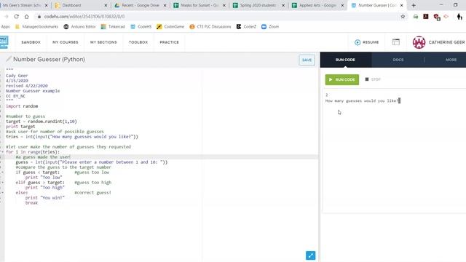
Task: Open the CodinGame bookmark
Action: coord(170,27)
